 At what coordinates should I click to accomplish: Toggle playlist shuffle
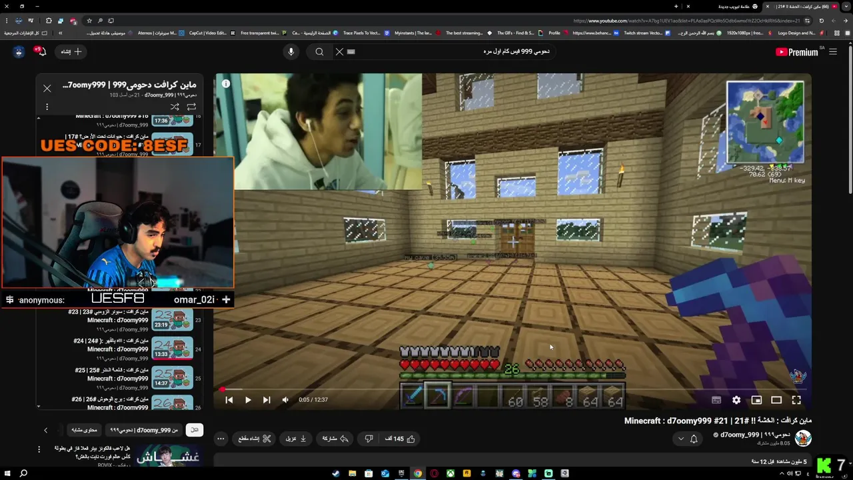175,107
